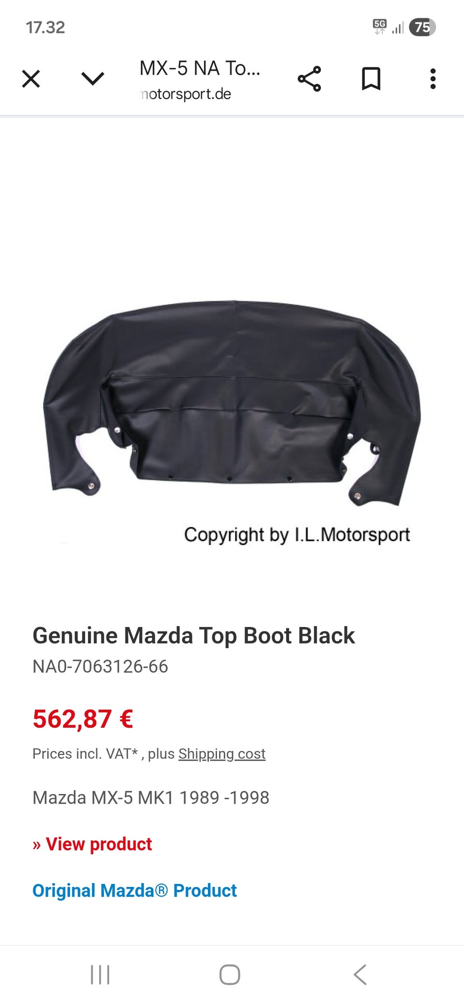Tap the motorsport.de URL text
Viewport: 464px width, 1007px height.
tap(186, 94)
